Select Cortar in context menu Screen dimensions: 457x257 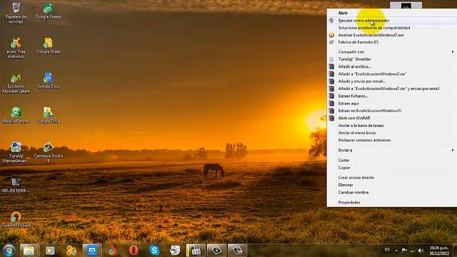[391, 160]
